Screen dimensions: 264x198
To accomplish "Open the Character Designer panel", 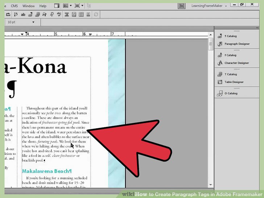I will [236, 63].
